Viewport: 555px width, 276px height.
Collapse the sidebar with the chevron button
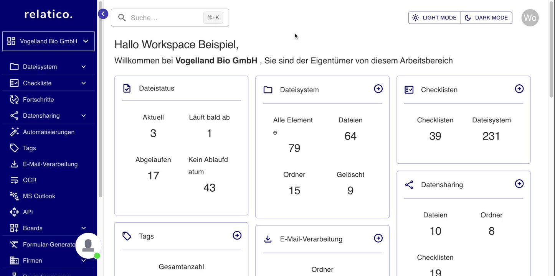point(103,14)
